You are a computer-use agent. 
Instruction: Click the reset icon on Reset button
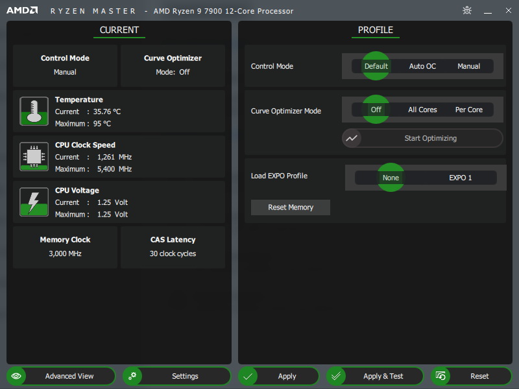tap(441, 376)
